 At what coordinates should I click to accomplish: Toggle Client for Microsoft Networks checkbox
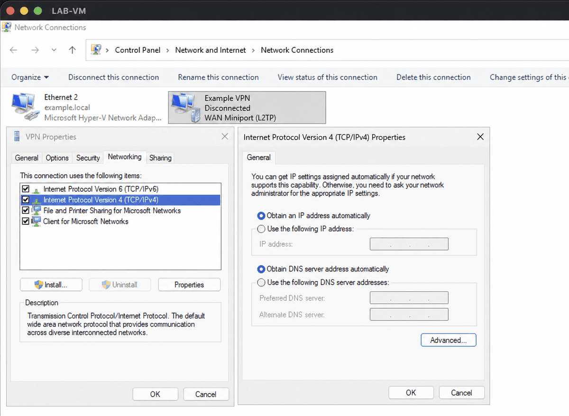pyautogui.click(x=26, y=221)
